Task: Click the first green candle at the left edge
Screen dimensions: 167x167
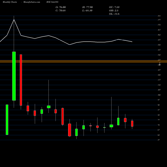Action: (x=7, y=120)
